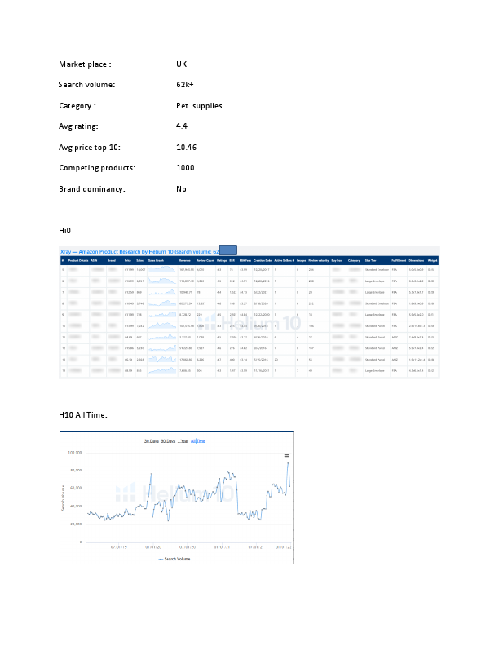Click the Size Tier column header
The image size is (499, 646).
370,260
